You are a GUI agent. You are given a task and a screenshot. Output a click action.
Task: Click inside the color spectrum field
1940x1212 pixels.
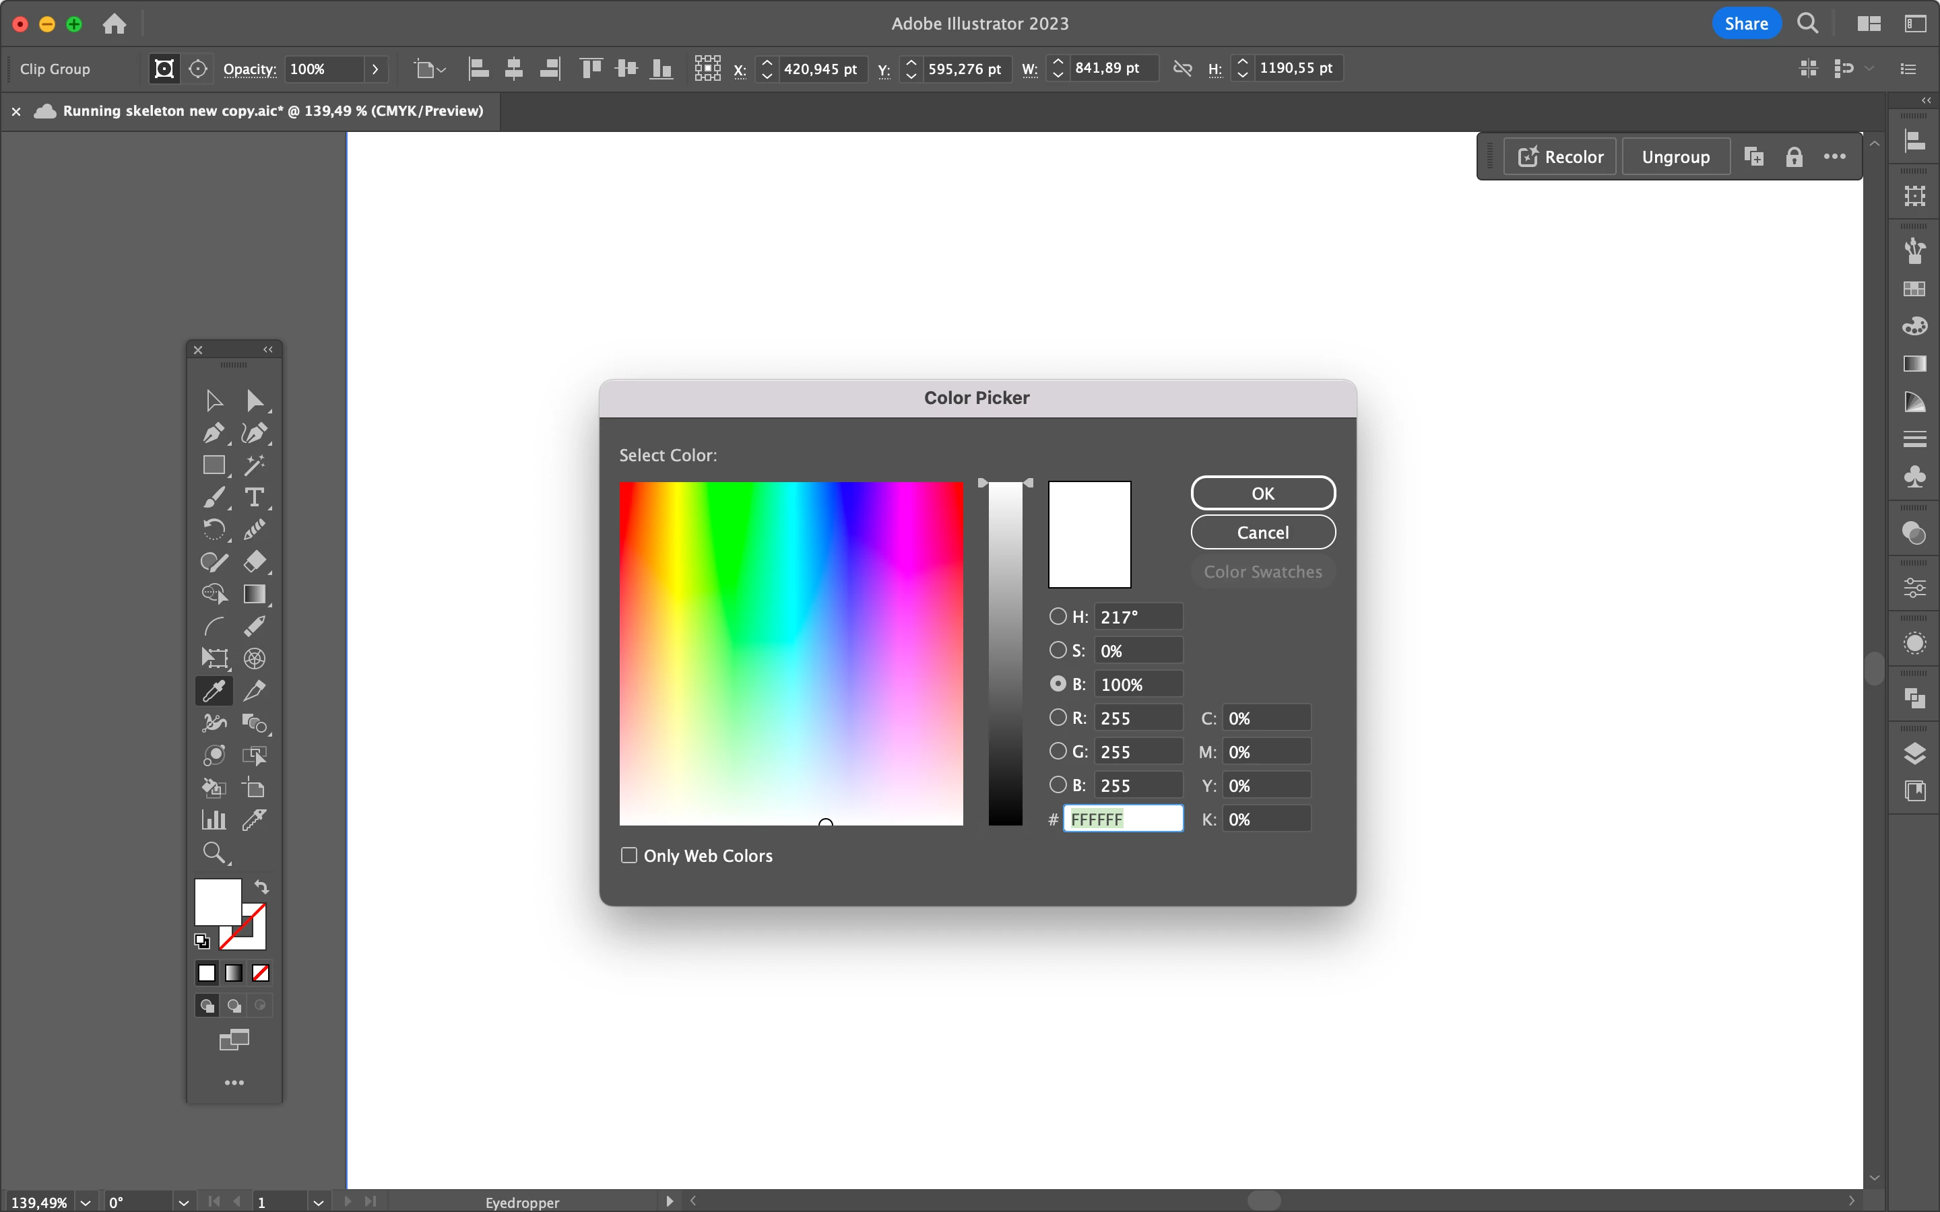coord(790,652)
